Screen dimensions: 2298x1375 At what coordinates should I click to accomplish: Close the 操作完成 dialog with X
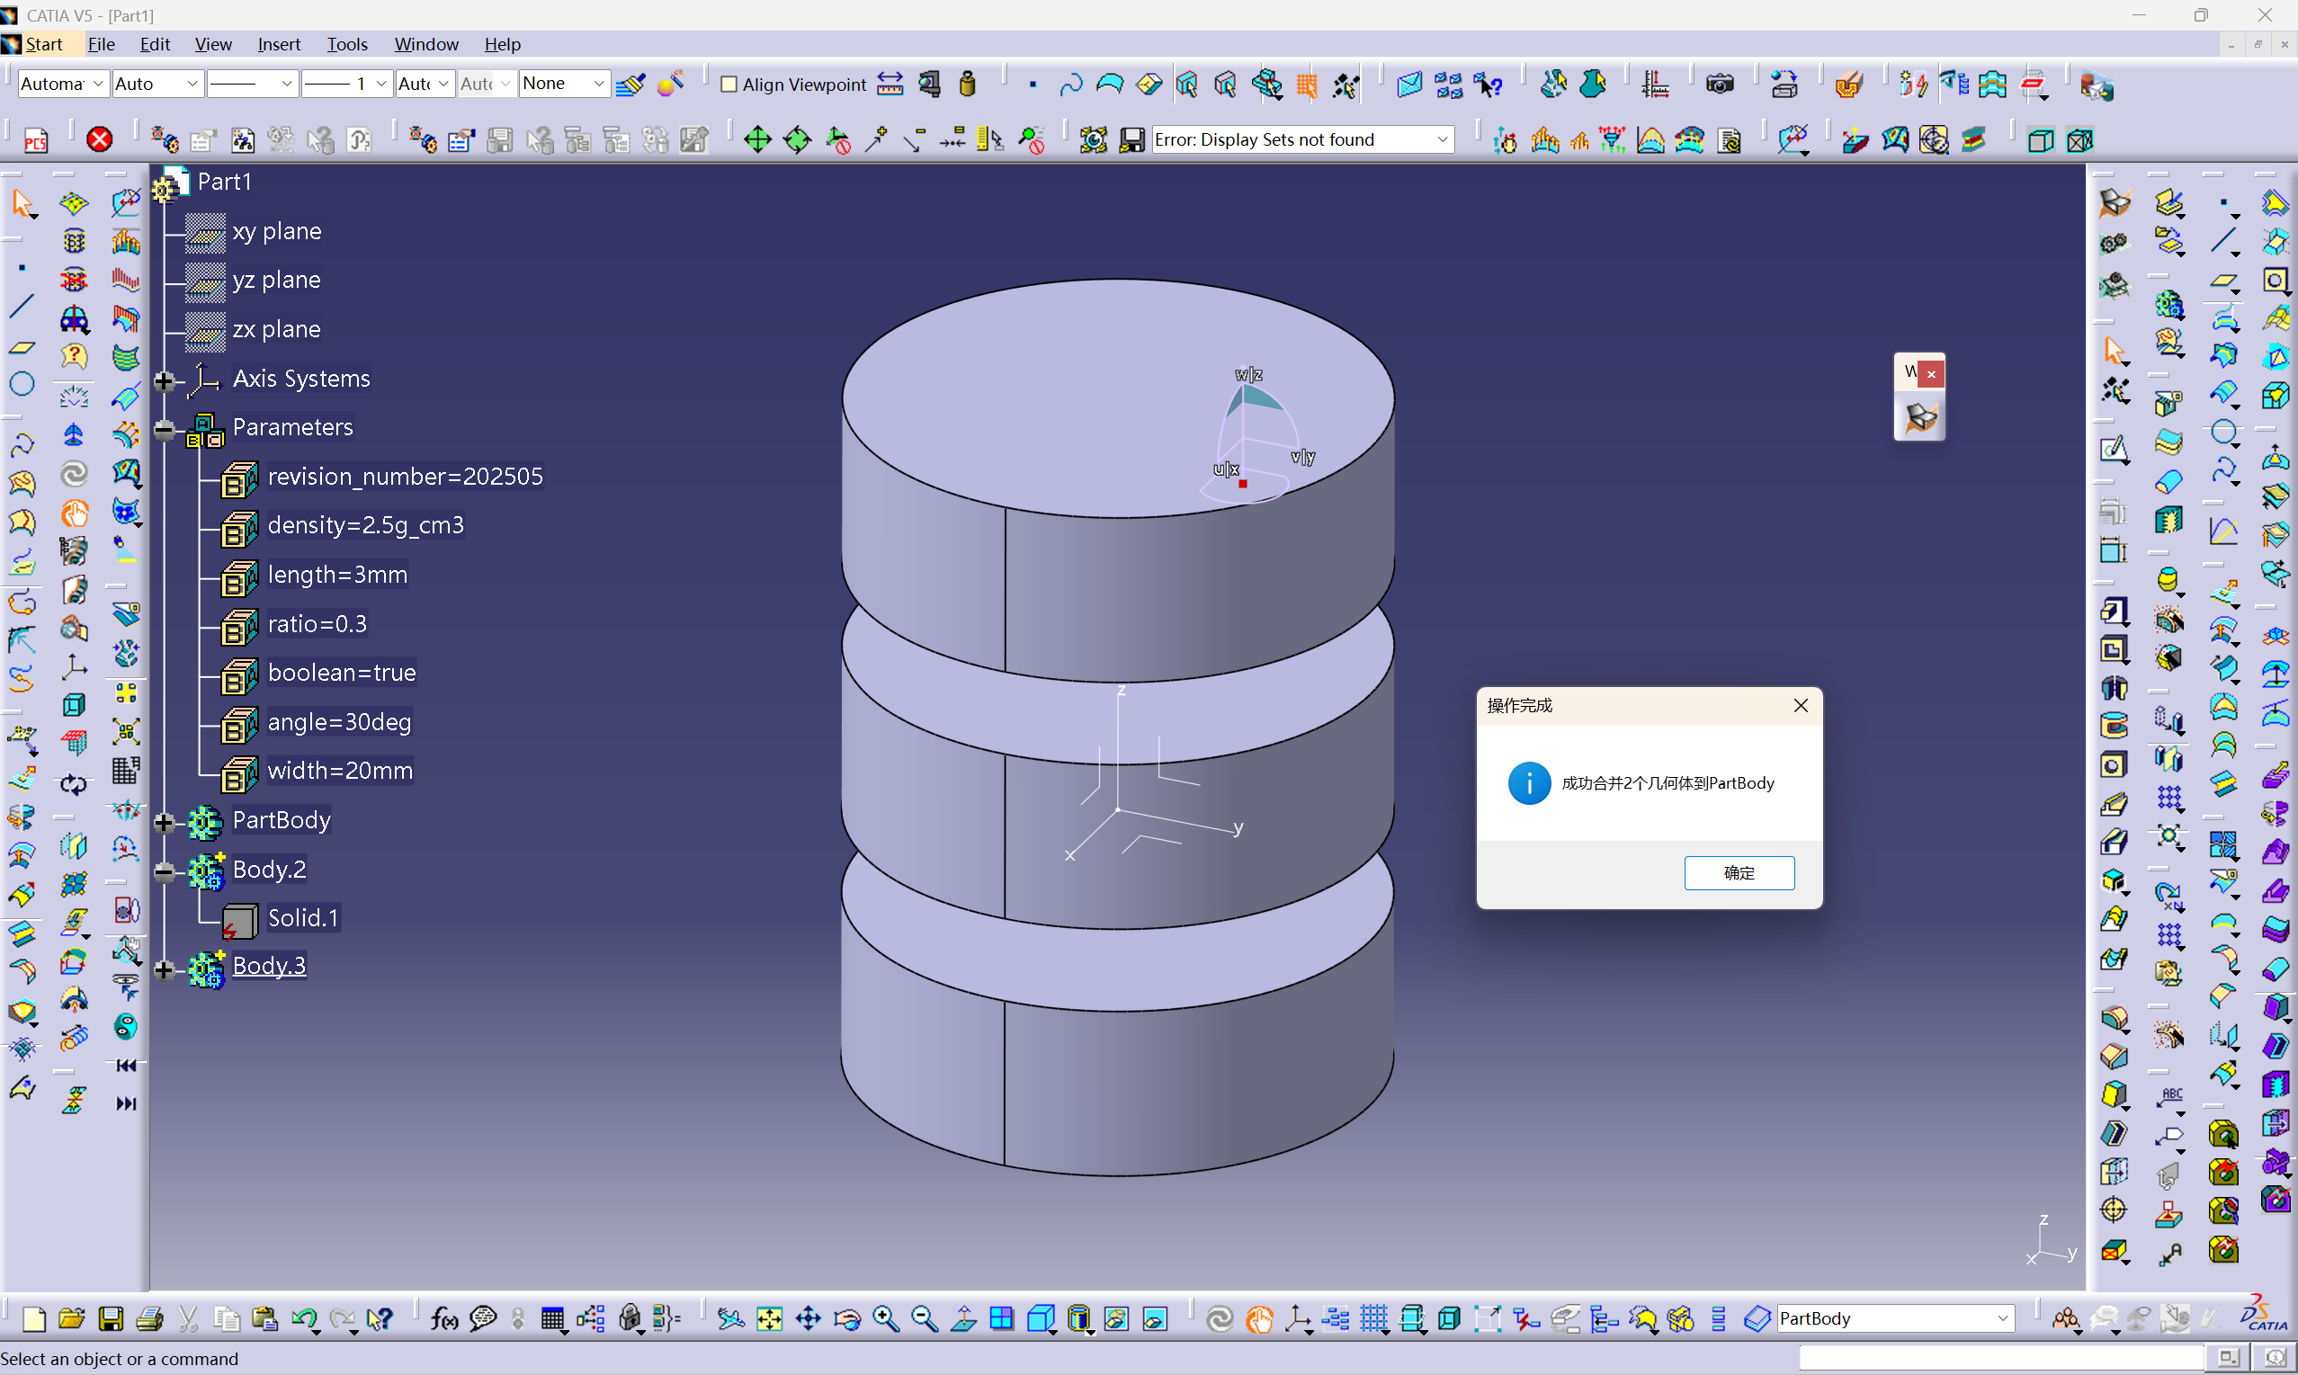click(x=1801, y=706)
